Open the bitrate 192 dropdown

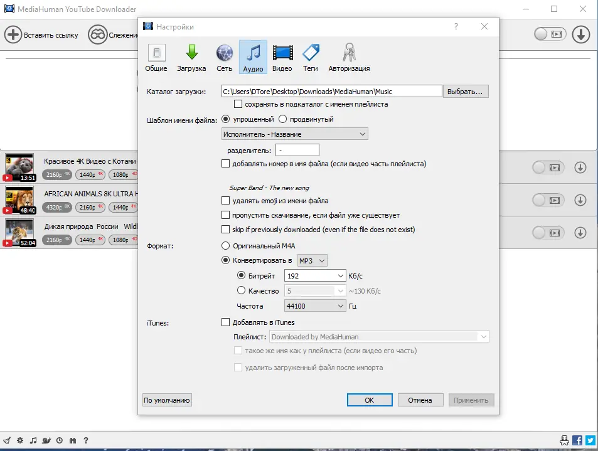tap(315, 275)
